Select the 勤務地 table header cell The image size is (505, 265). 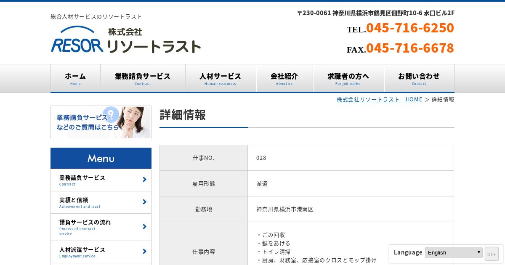tap(204, 209)
